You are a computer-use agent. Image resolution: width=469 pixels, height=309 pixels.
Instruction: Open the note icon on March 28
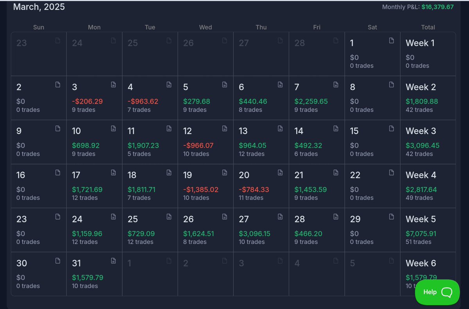click(x=336, y=216)
